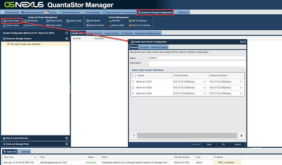The width and height of the screenshot is (282, 165).
Task: Click the Adjust Clocks toolbar icon
Action: tap(68, 21)
